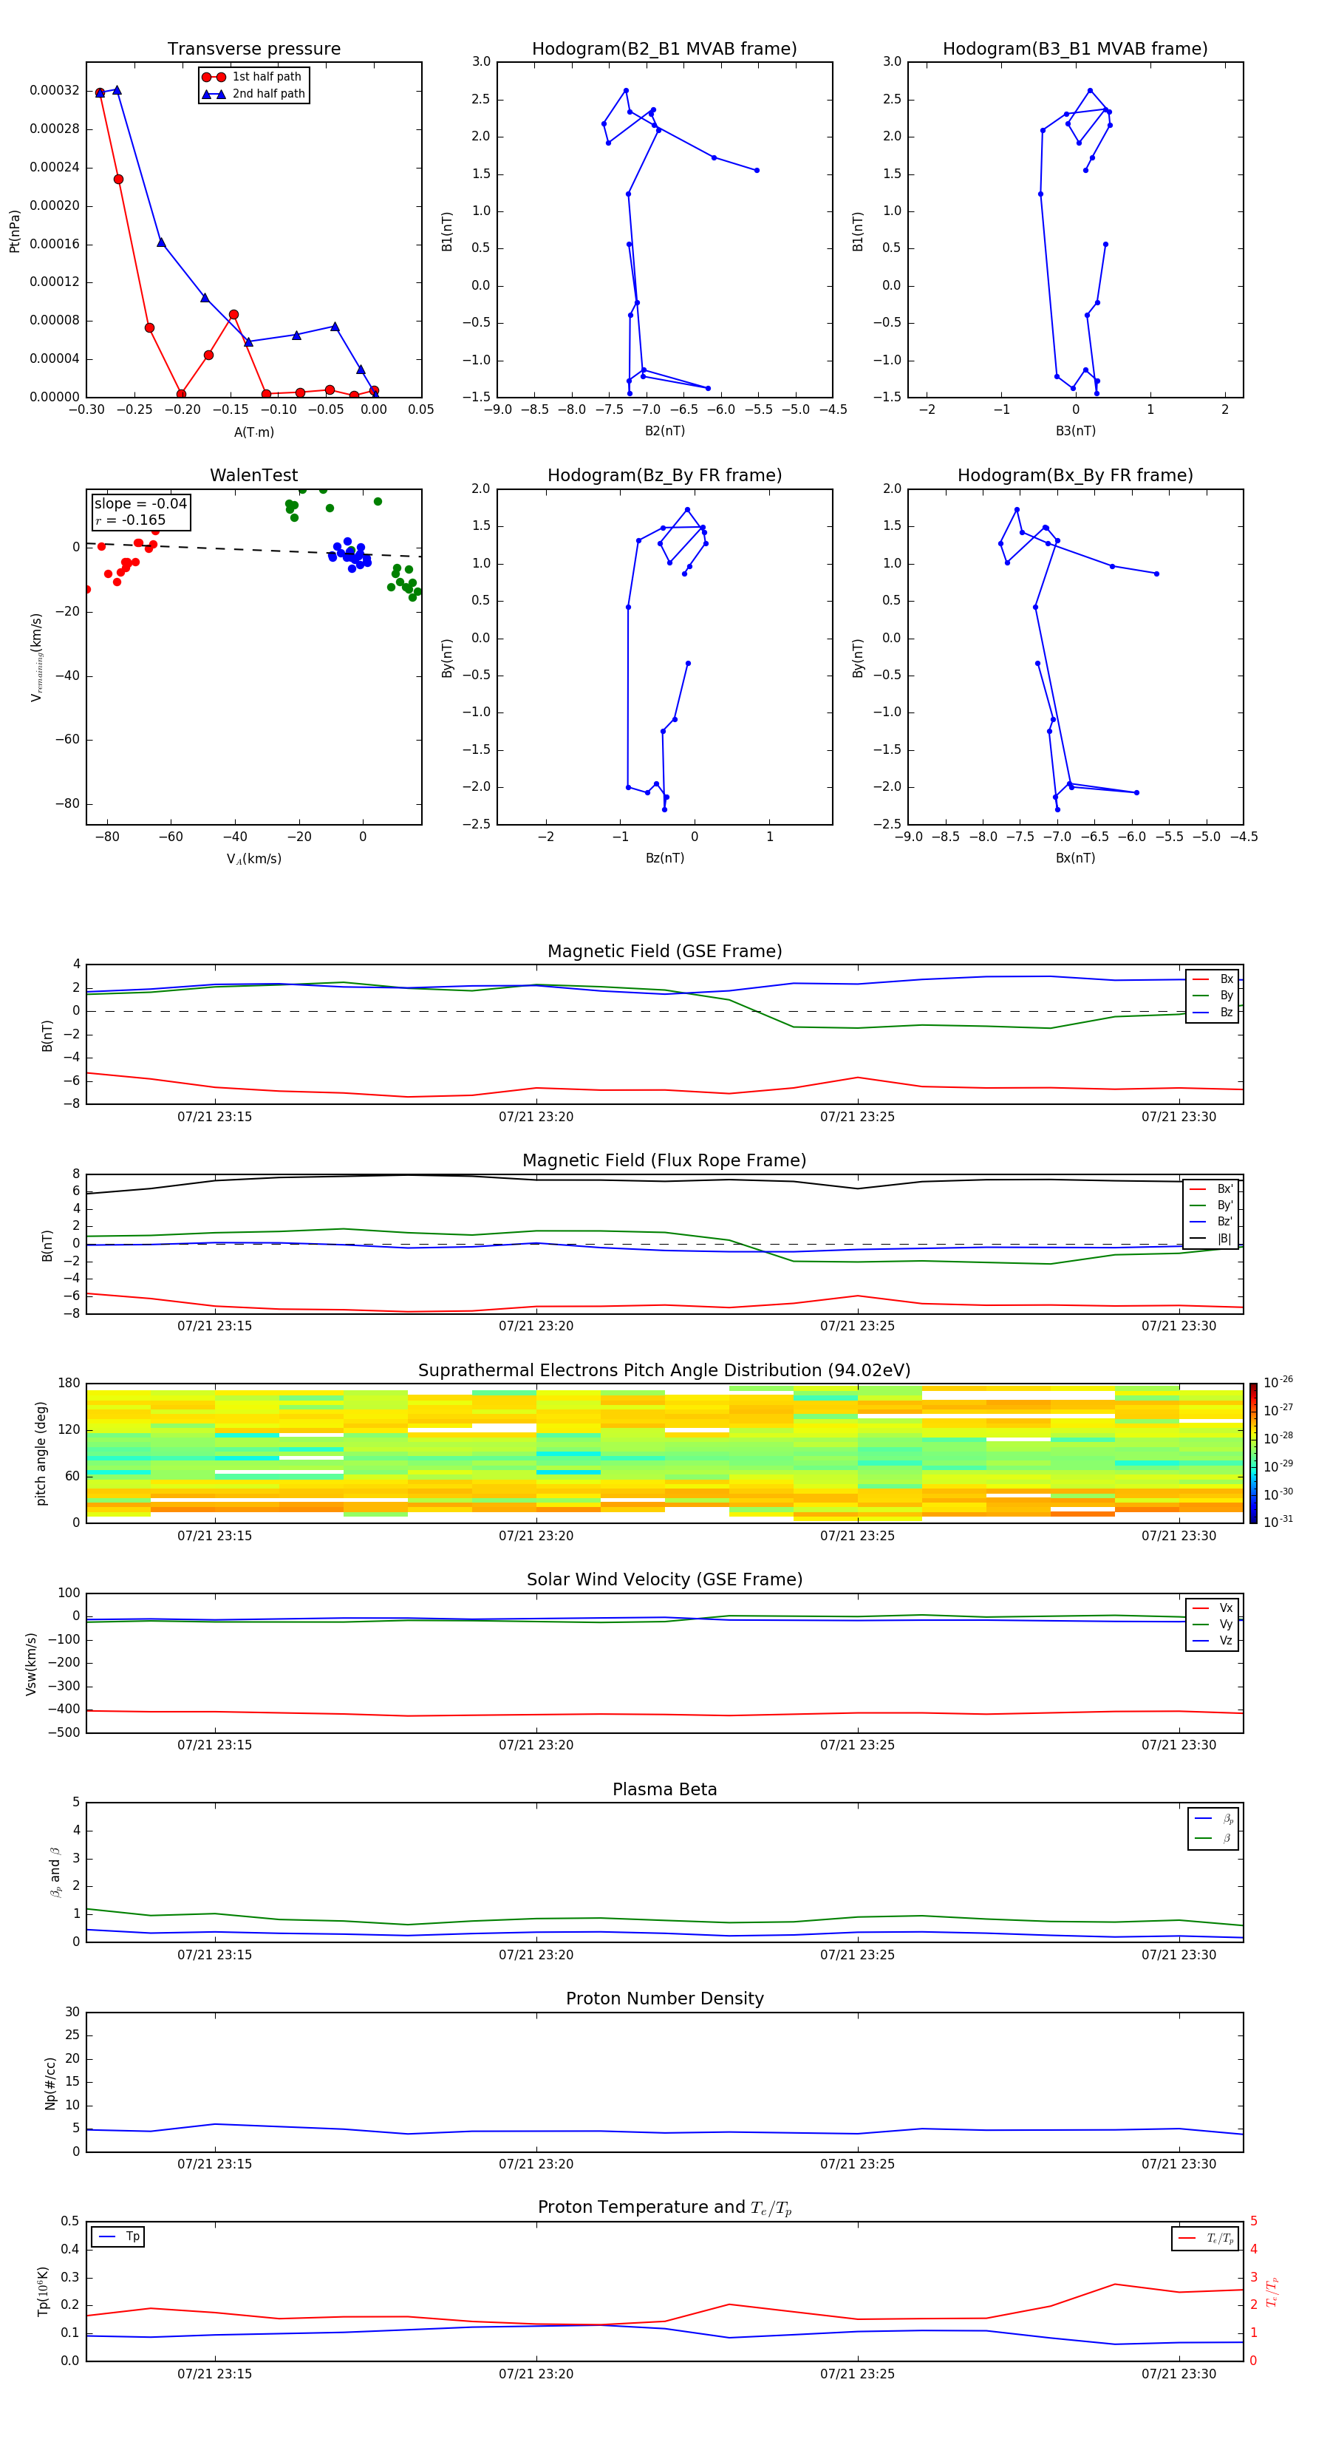The width and height of the screenshot is (1330, 2439).
Task: Click '07/21 23:30' tick under Solar Wind Velocity
Action: (x=1179, y=1745)
